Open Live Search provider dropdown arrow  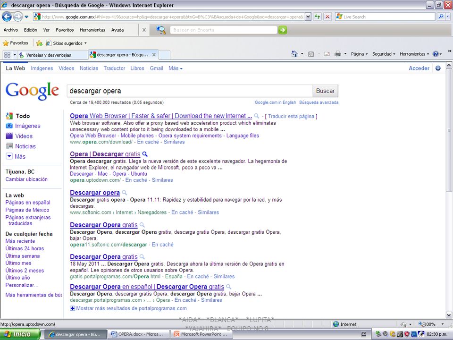pos(448,17)
